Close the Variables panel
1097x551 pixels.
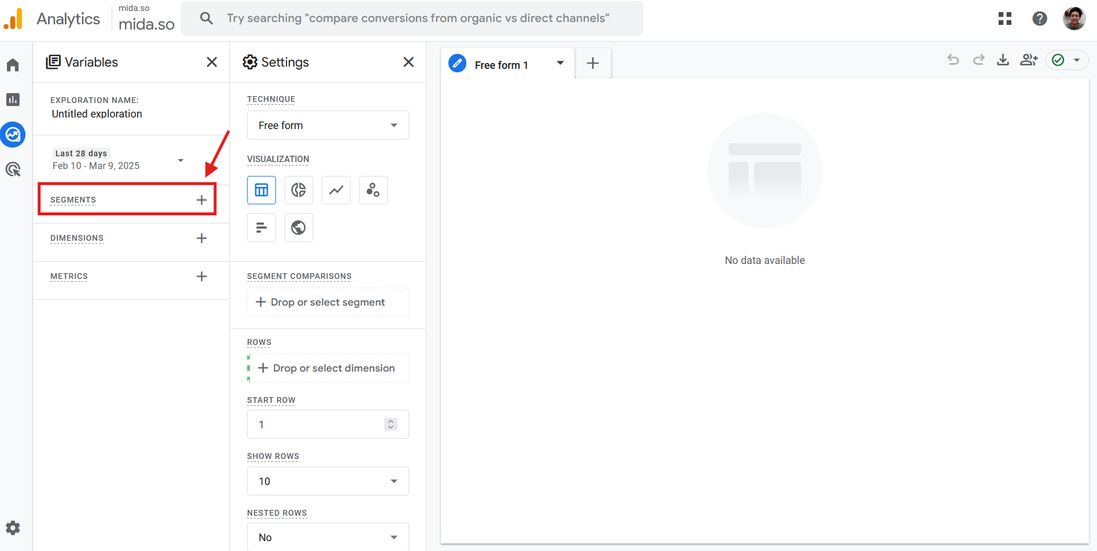point(212,62)
